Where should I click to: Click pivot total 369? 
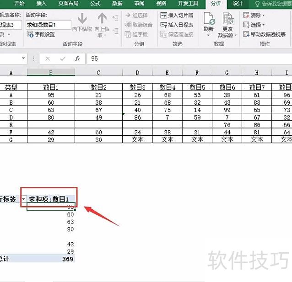68,259
